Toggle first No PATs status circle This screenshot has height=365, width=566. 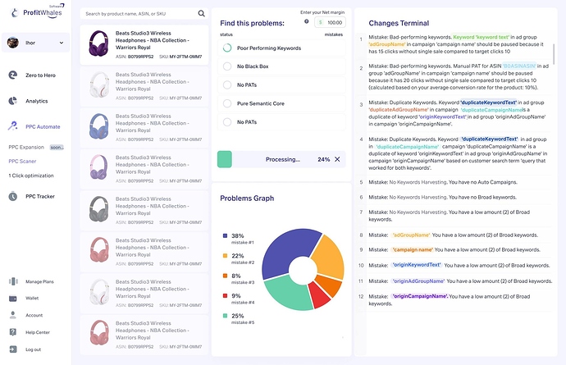[x=227, y=84]
